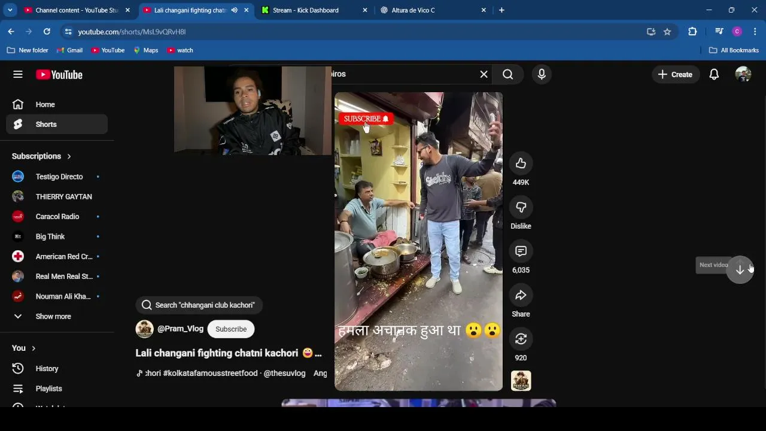The width and height of the screenshot is (766, 431).
Task: Click the magnifier search button
Action: (508, 74)
